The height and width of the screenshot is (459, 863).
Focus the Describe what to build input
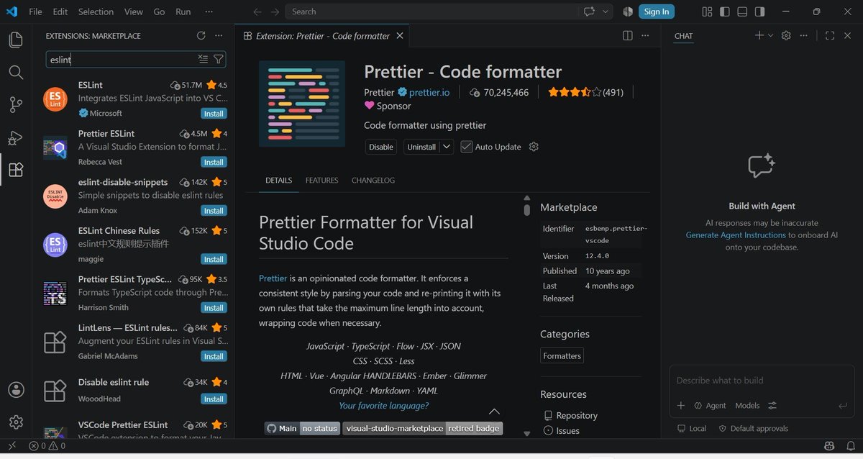[762, 381]
